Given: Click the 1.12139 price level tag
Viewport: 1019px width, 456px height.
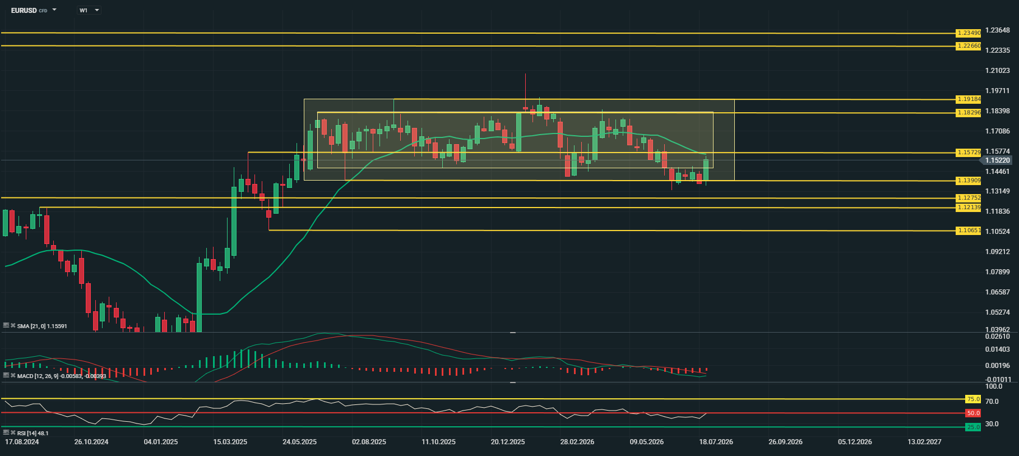Looking at the screenshot, I should 969,208.
